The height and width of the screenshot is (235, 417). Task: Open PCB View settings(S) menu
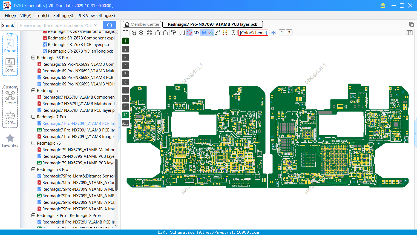(96, 16)
